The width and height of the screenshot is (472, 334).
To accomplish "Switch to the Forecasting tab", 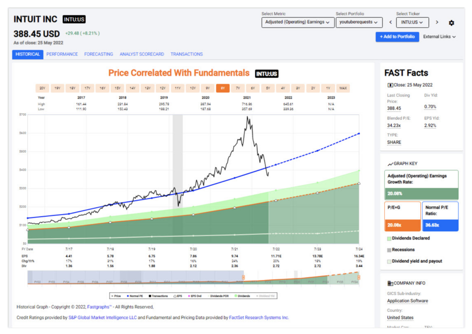I will tap(98, 54).
